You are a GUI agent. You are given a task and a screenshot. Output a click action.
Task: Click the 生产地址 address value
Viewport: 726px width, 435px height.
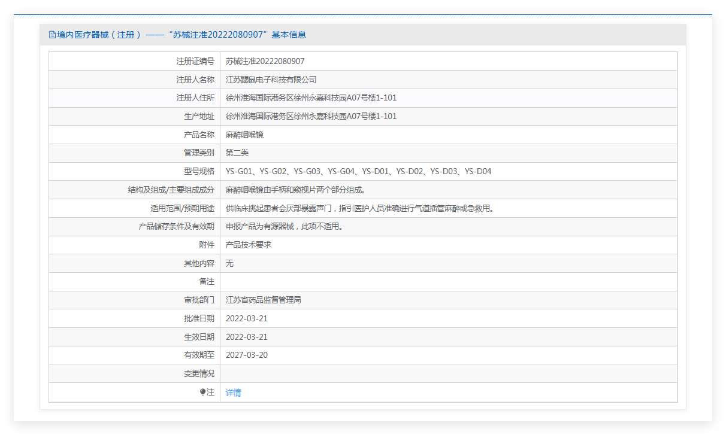311,116
